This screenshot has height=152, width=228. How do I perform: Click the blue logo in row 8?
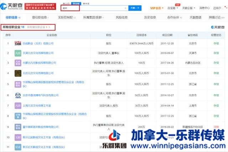pyautogui.click(x=18, y=116)
